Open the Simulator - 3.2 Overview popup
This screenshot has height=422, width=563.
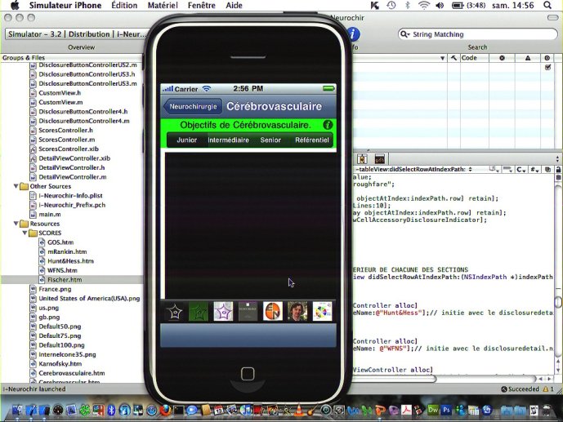point(77,34)
